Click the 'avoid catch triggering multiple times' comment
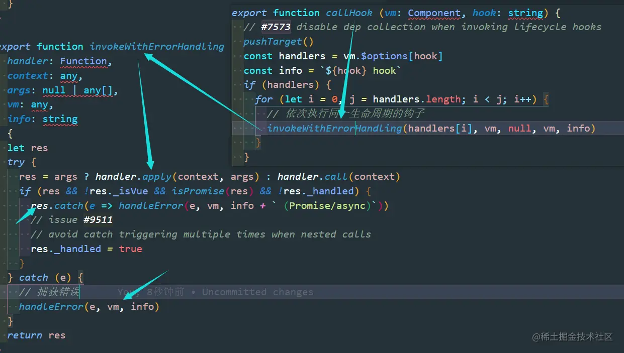Image resolution: width=624 pixels, height=353 pixels. [201, 234]
